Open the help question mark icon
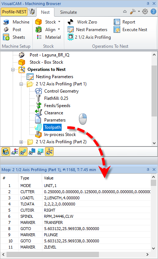 [x=153, y=12]
